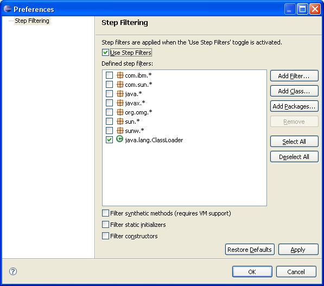The image size is (324, 286).
Task: Select the java.* filter text
Action: (134, 94)
